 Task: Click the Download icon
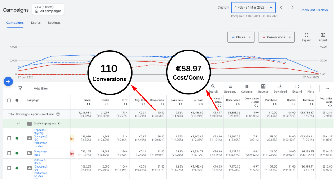coord(280,86)
